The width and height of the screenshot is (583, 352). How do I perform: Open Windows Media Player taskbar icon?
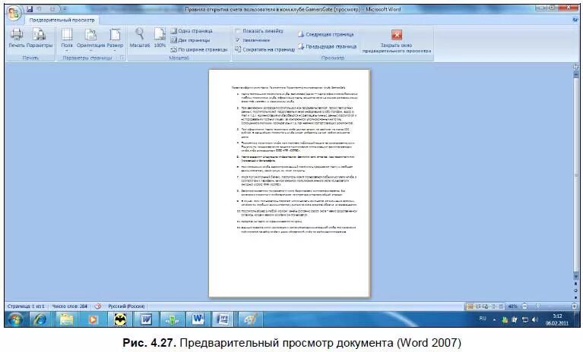93,319
